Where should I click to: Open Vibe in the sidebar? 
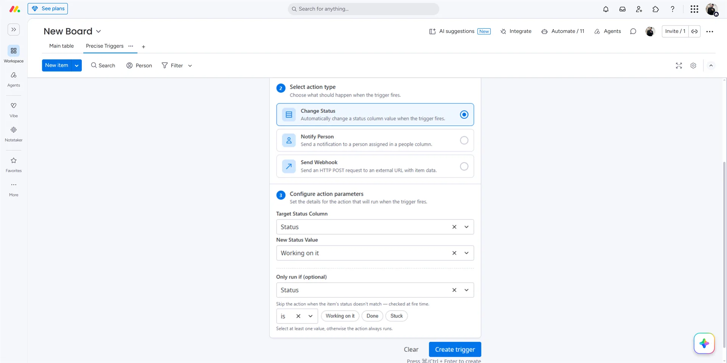(x=14, y=110)
